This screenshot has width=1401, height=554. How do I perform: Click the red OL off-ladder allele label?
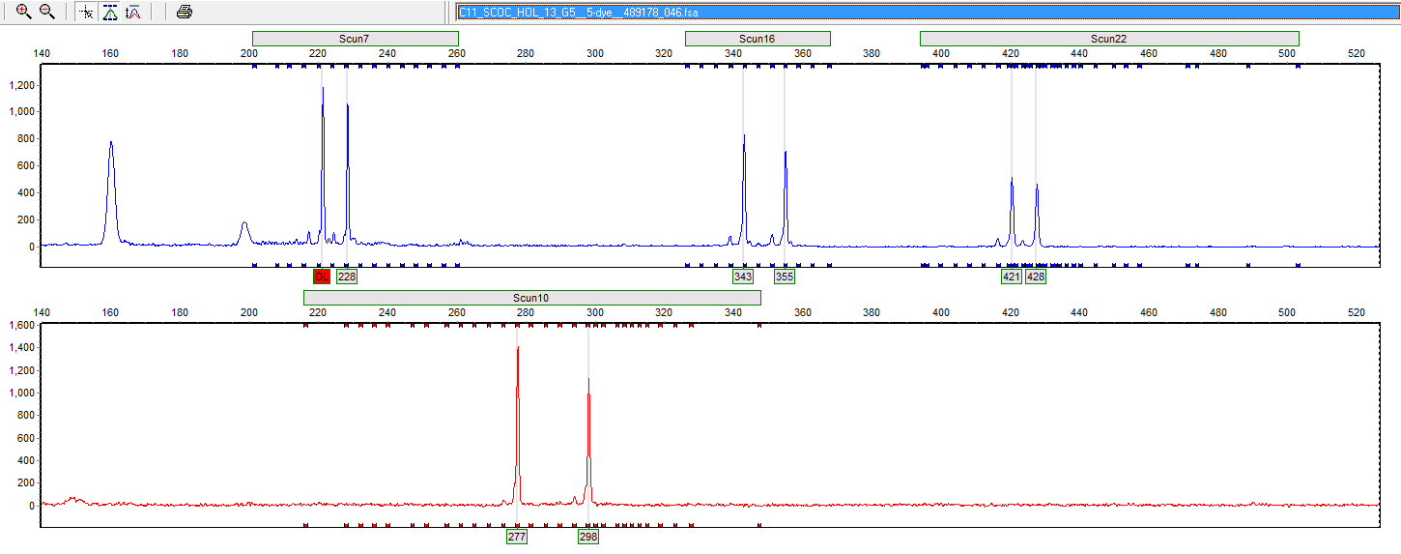point(322,277)
